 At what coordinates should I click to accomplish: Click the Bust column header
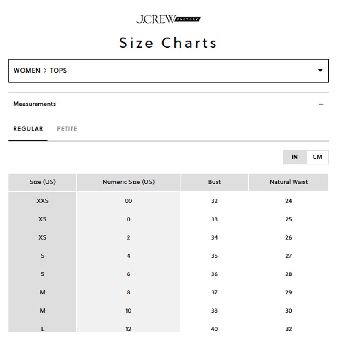tap(214, 182)
